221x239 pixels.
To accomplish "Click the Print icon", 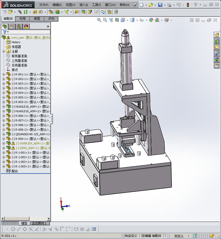I will [x=169, y=5].
